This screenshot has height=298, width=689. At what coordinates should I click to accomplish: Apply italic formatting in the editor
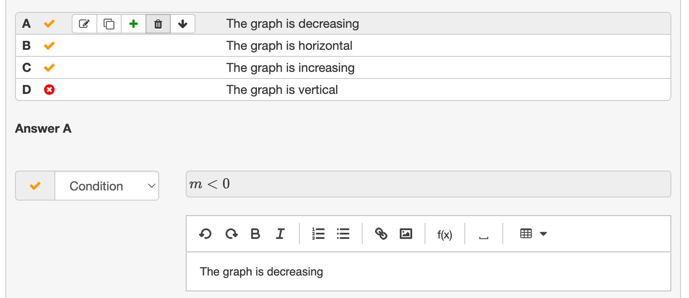point(280,234)
